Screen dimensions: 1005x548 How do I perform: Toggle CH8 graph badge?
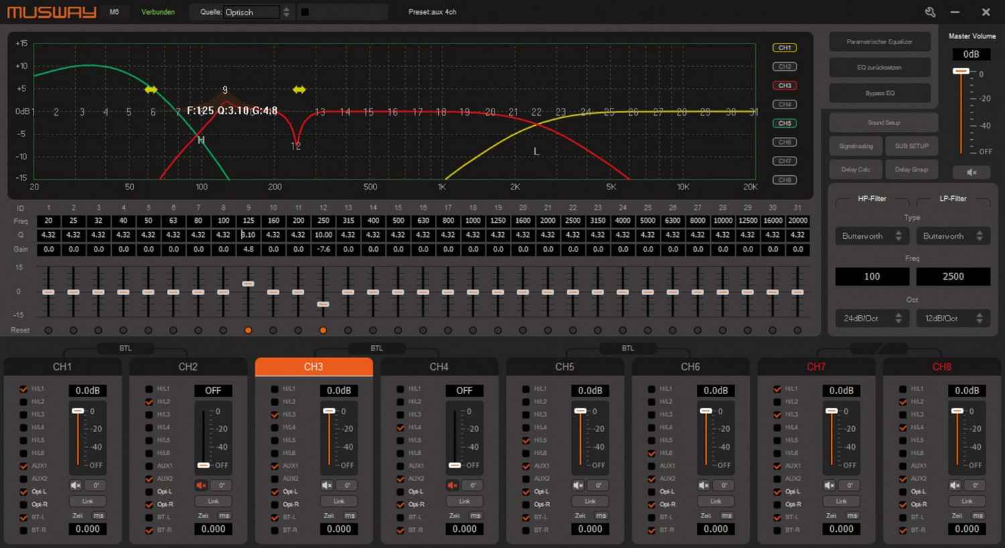click(785, 180)
